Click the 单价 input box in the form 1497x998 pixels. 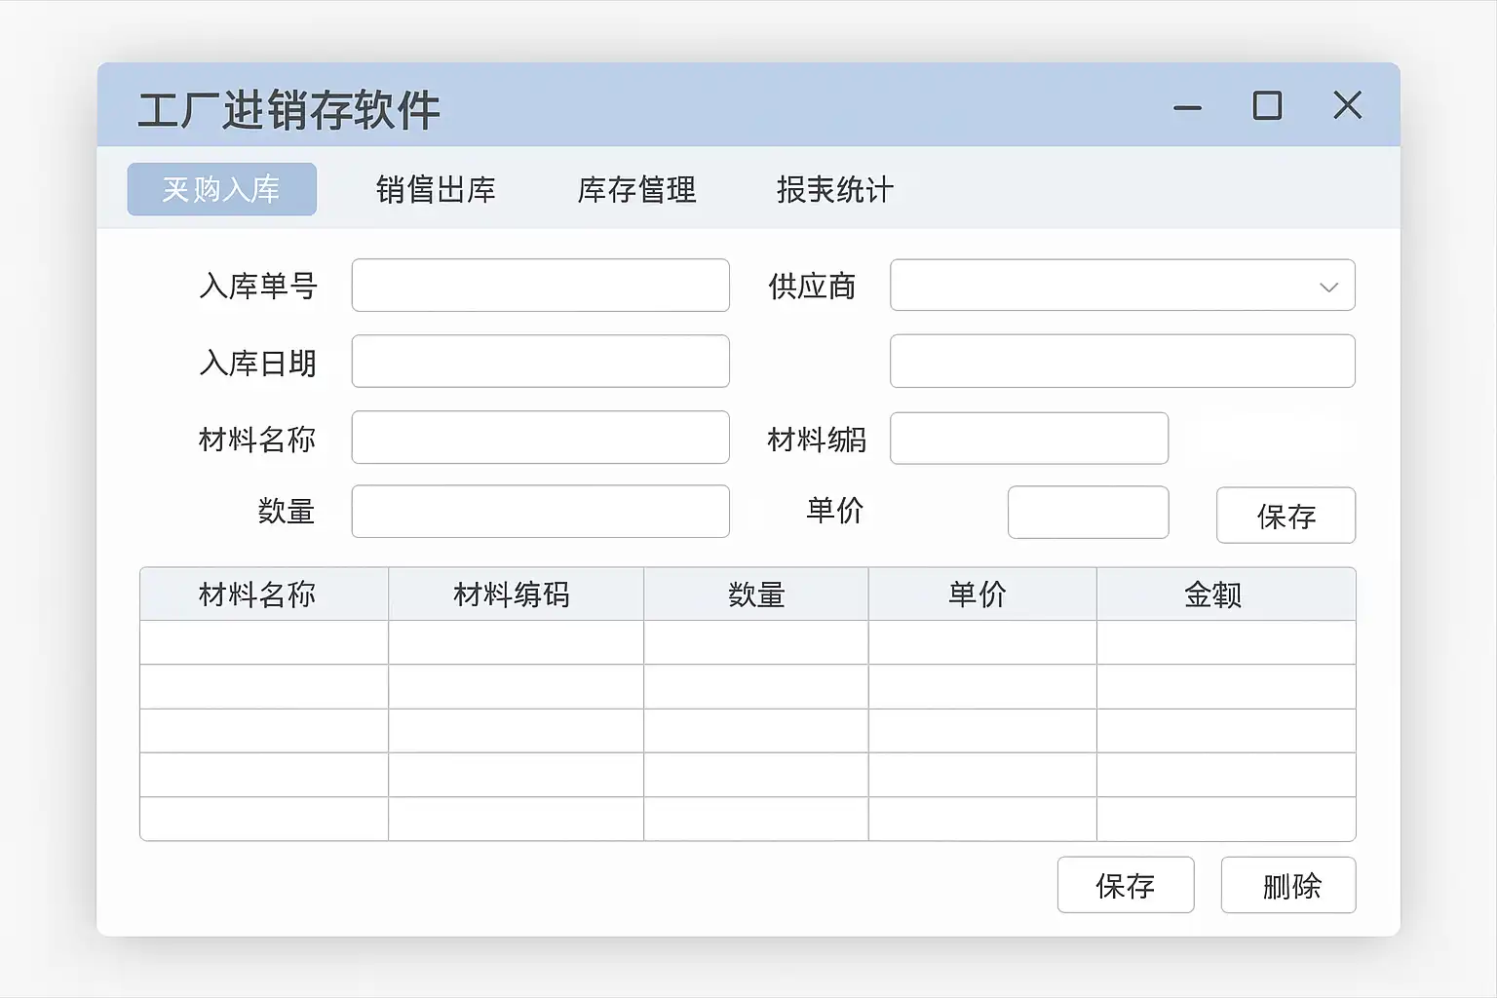(x=1089, y=512)
